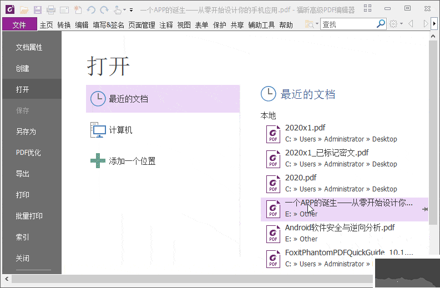Viewport: 440px width, 288px height.
Task: Select 关闭 in the sidebar
Action: [32, 258]
